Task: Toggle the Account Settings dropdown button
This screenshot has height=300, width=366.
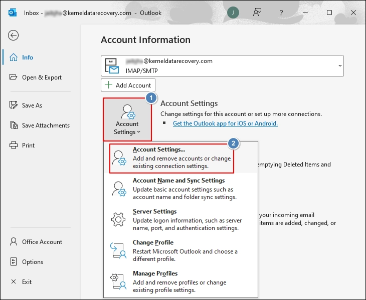Action: (x=127, y=119)
